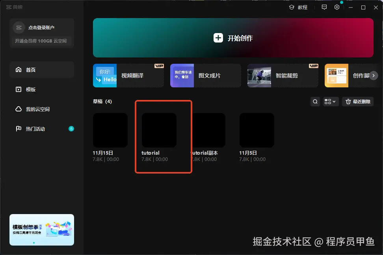Click the profile avatar to log in

19,28
